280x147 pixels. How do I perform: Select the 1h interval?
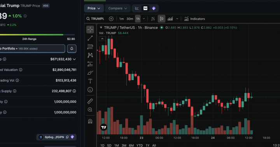tap(138, 19)
